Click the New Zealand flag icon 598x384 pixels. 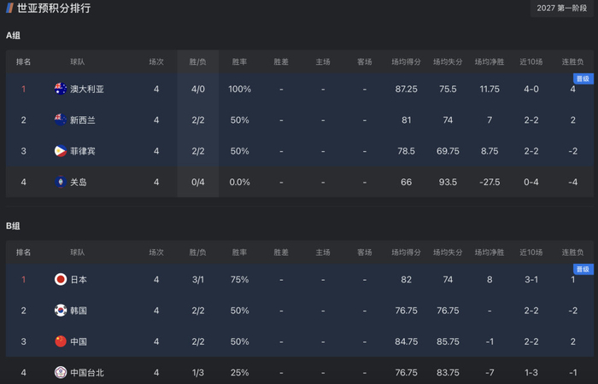point(61,120)
